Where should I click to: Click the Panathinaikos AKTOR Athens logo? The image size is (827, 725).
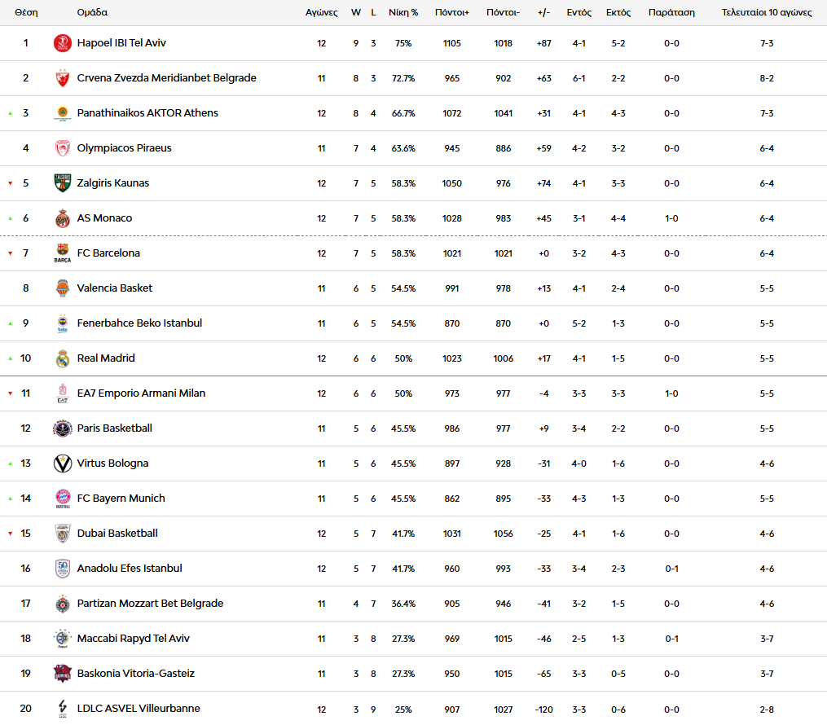[x=63, y=113]
